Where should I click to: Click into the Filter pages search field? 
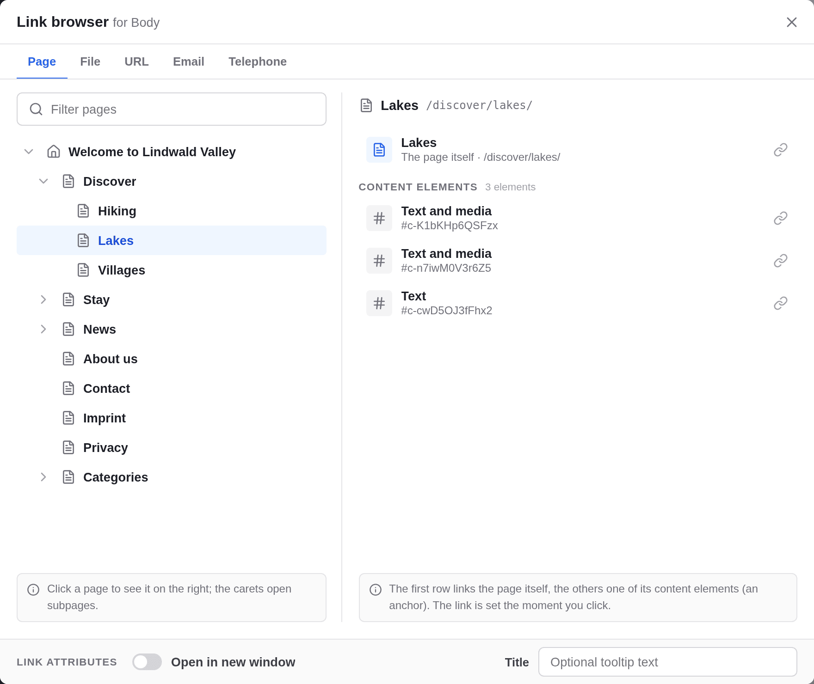(172, 109)
